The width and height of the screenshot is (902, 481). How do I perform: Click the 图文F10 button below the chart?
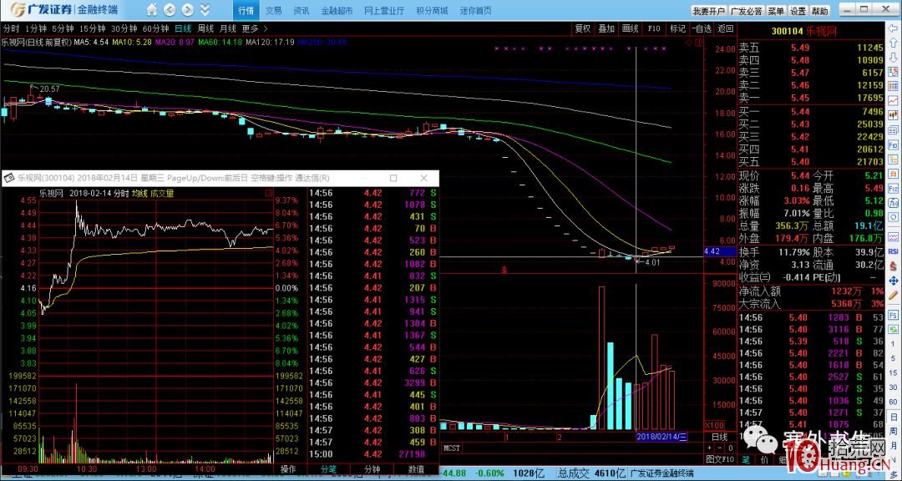[x=720, y=460]
